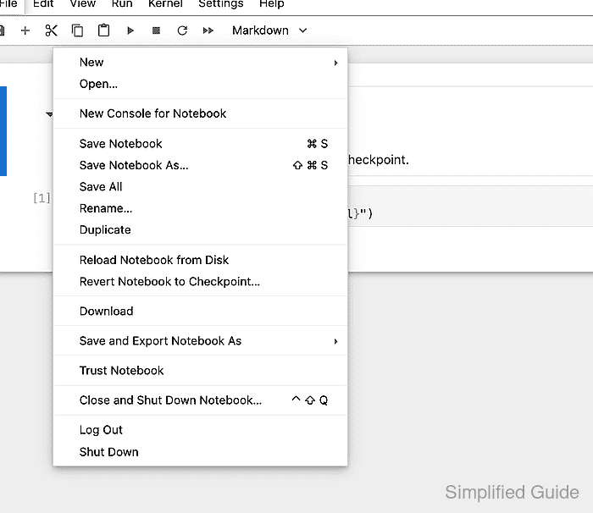Viewport: 593px width, 513px height.
Task: Choose Revert Notebook to Checkpoint...
Action: coord(200,282)
